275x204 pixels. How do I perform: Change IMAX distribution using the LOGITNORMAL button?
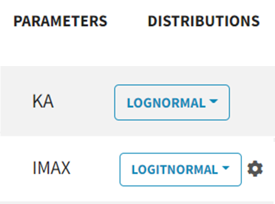[x=180, y=170]
